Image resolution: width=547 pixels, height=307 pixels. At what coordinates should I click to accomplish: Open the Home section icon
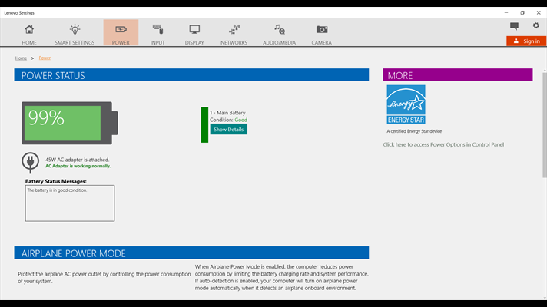pyautogui.click(x=29, y=30)
